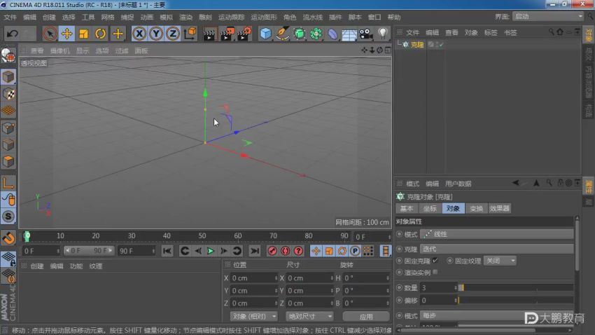Open viewport 摄像机 menu
Viewport: 595px width, 335px height.
tap(60, 50)
